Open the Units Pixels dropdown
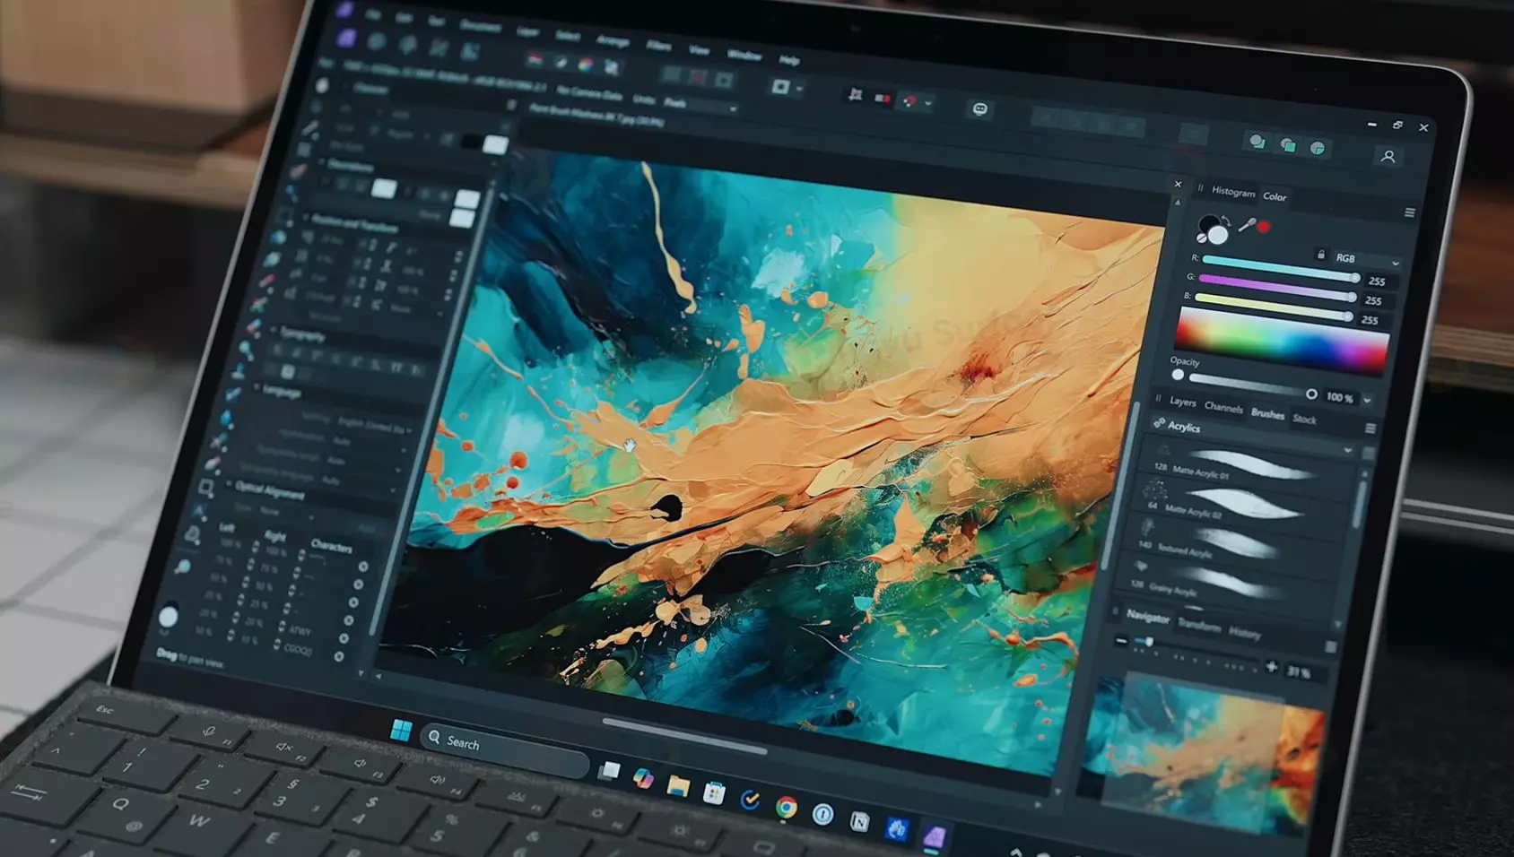Screen dimensions: 1514x857 coord(700,106)
